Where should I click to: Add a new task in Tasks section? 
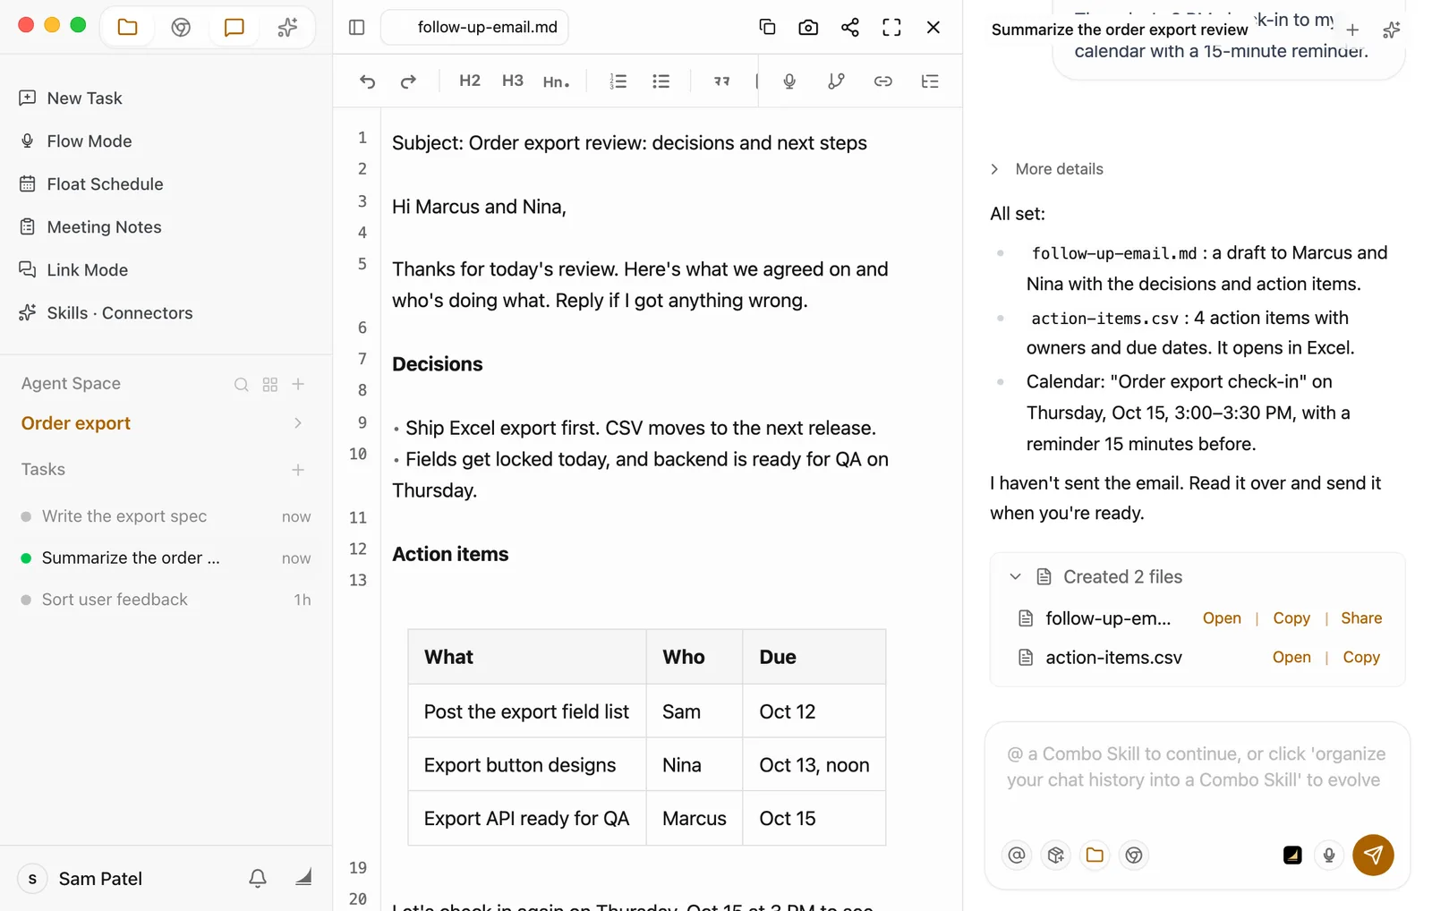(x=298, y=470)
